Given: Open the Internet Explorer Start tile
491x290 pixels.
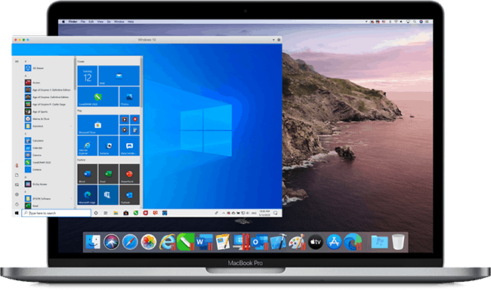Looking at the screenshot, I should 88,146.
